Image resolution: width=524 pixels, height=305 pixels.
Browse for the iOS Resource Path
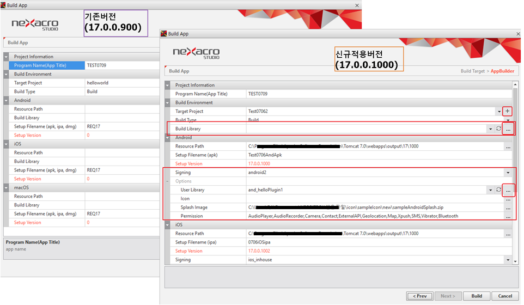click(508, 234)
